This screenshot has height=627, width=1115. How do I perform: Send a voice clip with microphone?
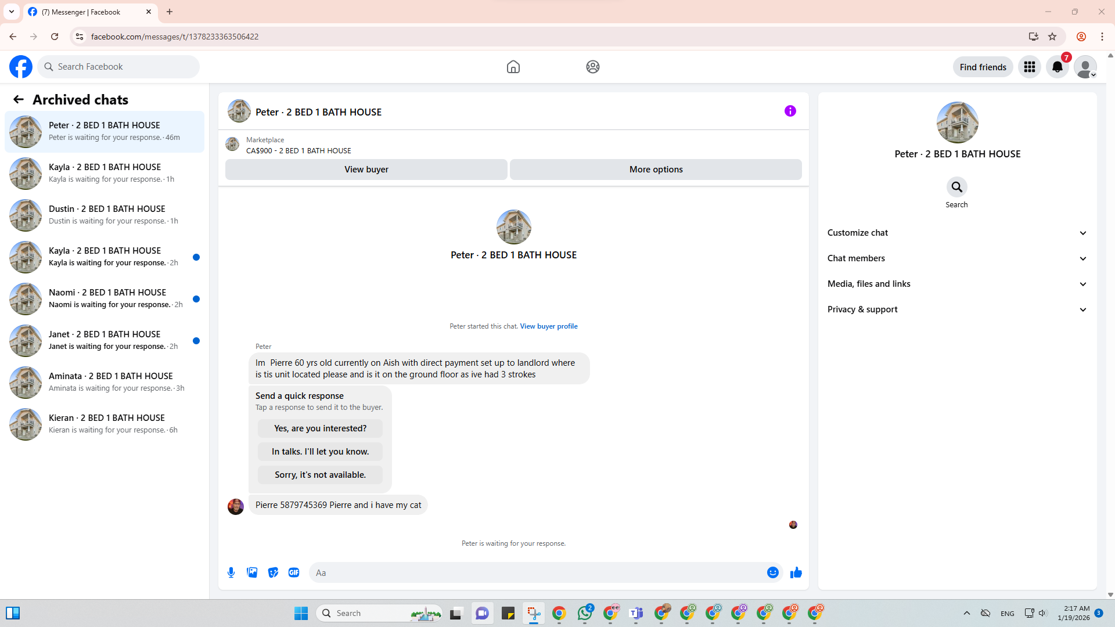click(x=231, y=573)
